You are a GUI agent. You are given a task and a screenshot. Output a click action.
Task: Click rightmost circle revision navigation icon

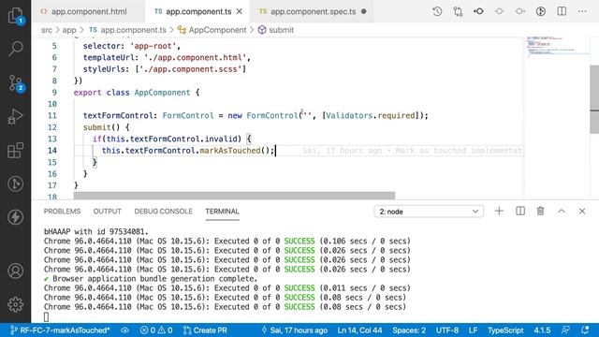(520, 11)
